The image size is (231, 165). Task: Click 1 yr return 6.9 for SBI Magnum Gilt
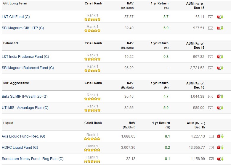point(166,28)
